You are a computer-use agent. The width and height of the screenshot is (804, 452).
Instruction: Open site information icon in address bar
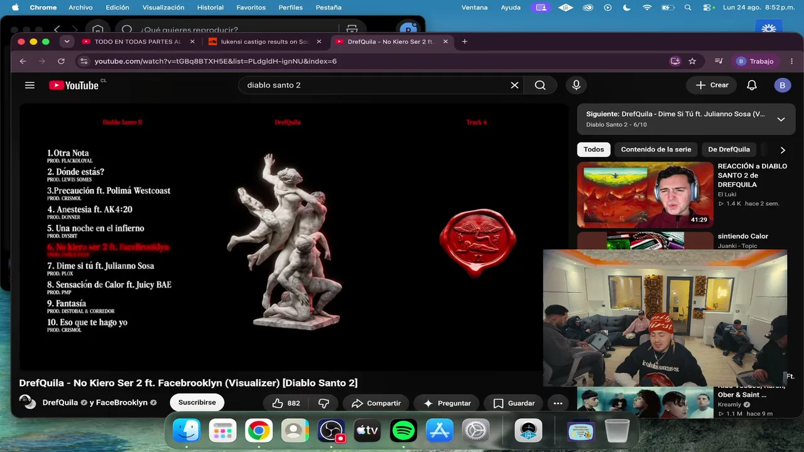coord(84,62)
